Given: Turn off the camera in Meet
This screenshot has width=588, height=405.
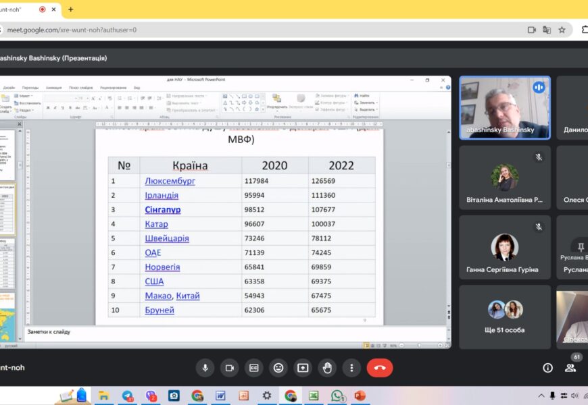Looking at the screenshot, I should (229, 368).
